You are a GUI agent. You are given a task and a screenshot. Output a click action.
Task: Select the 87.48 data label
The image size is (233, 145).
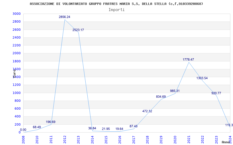tap(134, 126)
